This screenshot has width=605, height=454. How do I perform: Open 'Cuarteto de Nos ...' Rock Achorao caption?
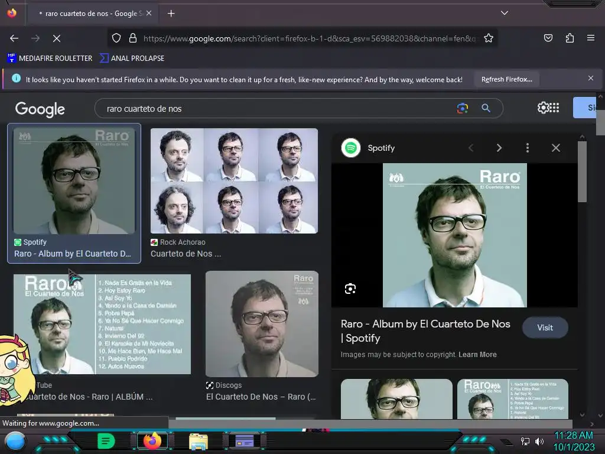(x=186, y=254)
